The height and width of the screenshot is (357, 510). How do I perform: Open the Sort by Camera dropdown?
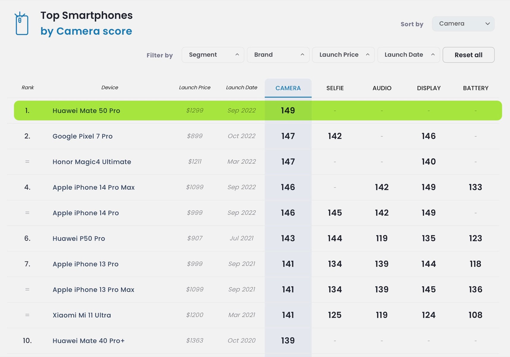click(x=463, y=24)
